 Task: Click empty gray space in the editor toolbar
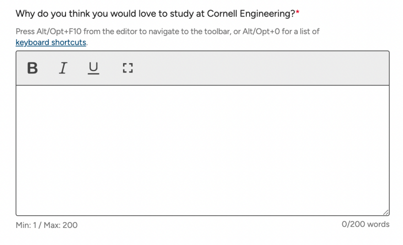coord(257,68)
